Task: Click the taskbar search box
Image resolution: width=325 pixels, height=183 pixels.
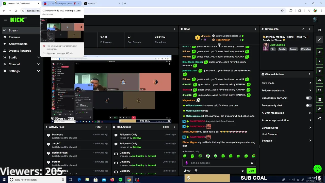Action: (x=37, y=180)
